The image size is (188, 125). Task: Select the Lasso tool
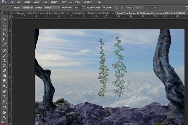tap(4, 29)
